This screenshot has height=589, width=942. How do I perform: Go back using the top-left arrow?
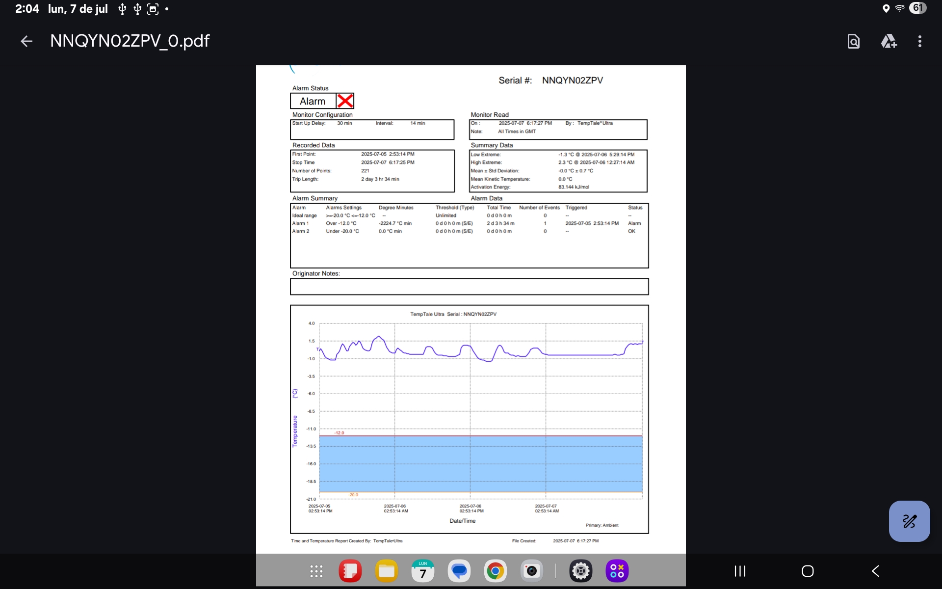point(26,41)
